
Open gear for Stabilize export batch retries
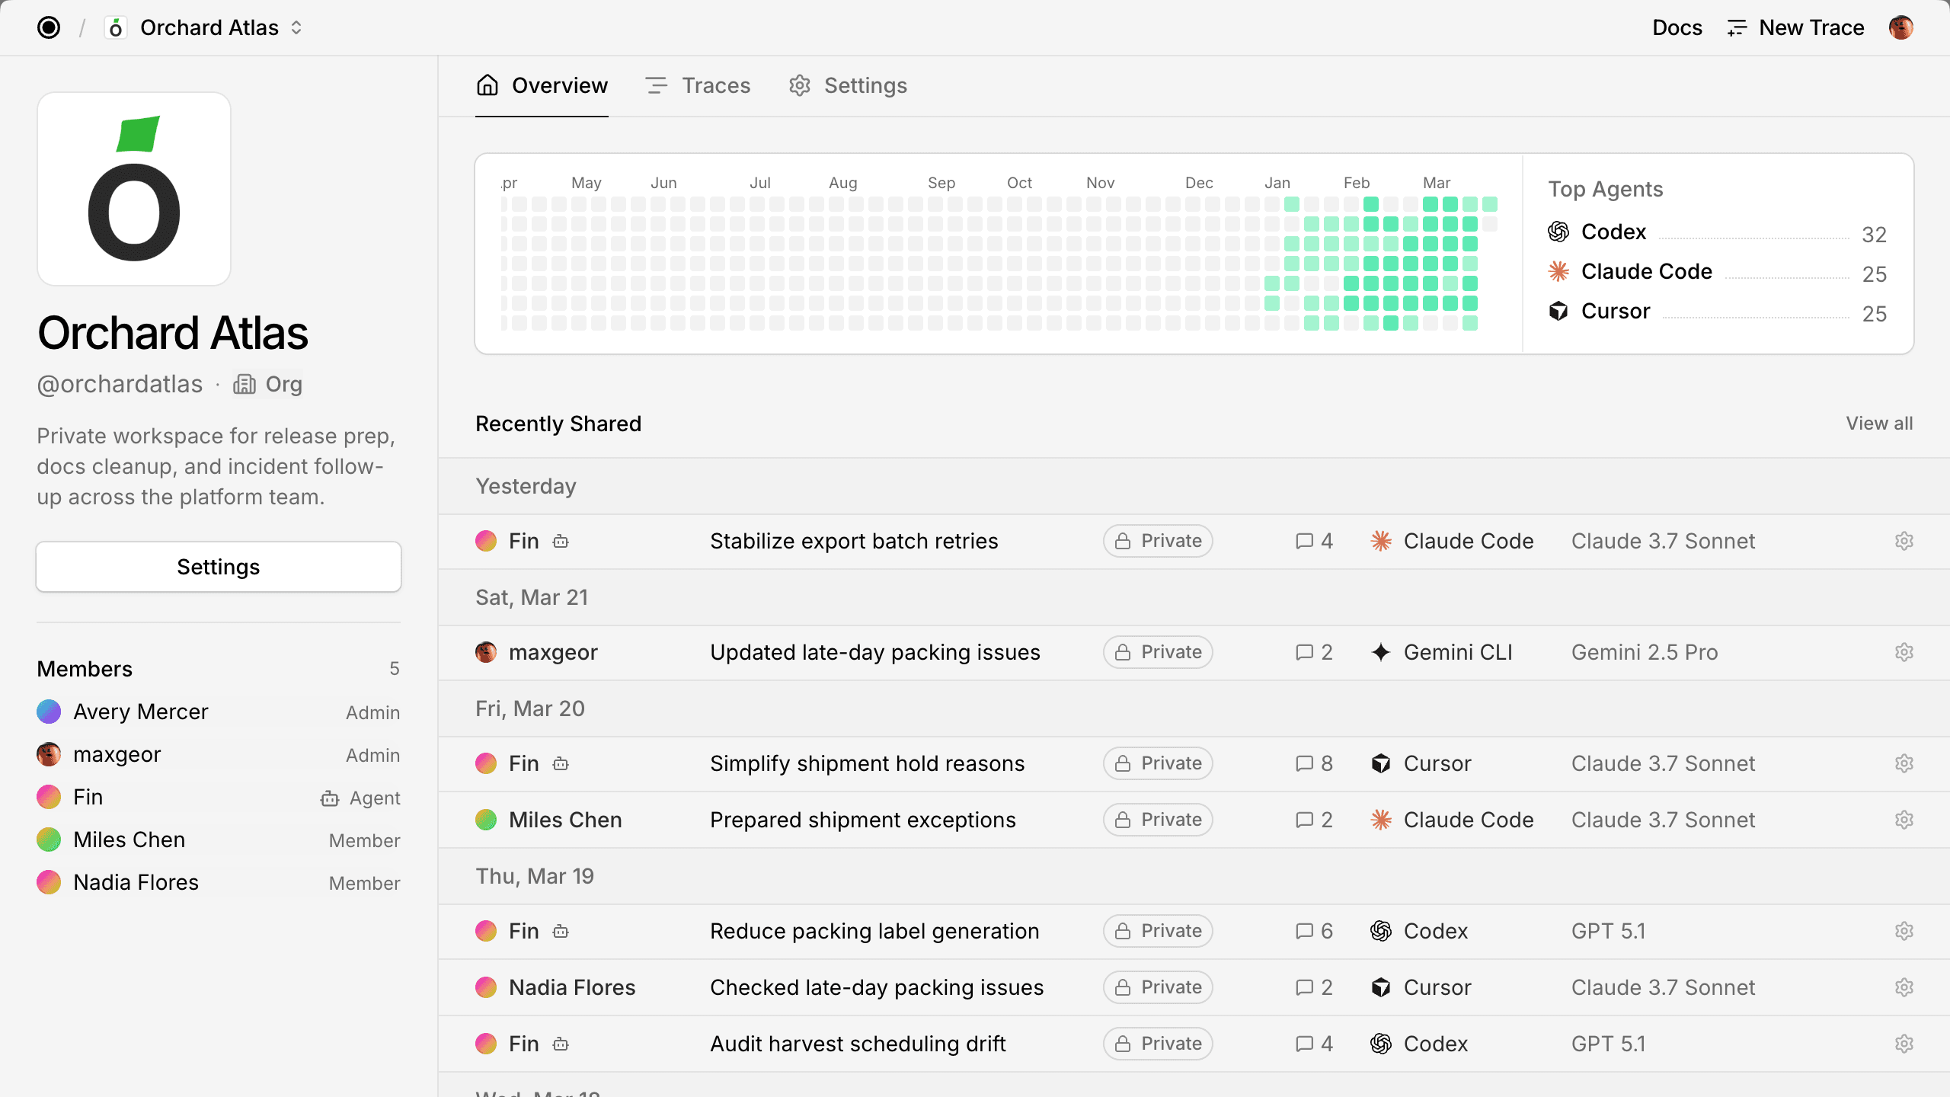[1904, 541]
